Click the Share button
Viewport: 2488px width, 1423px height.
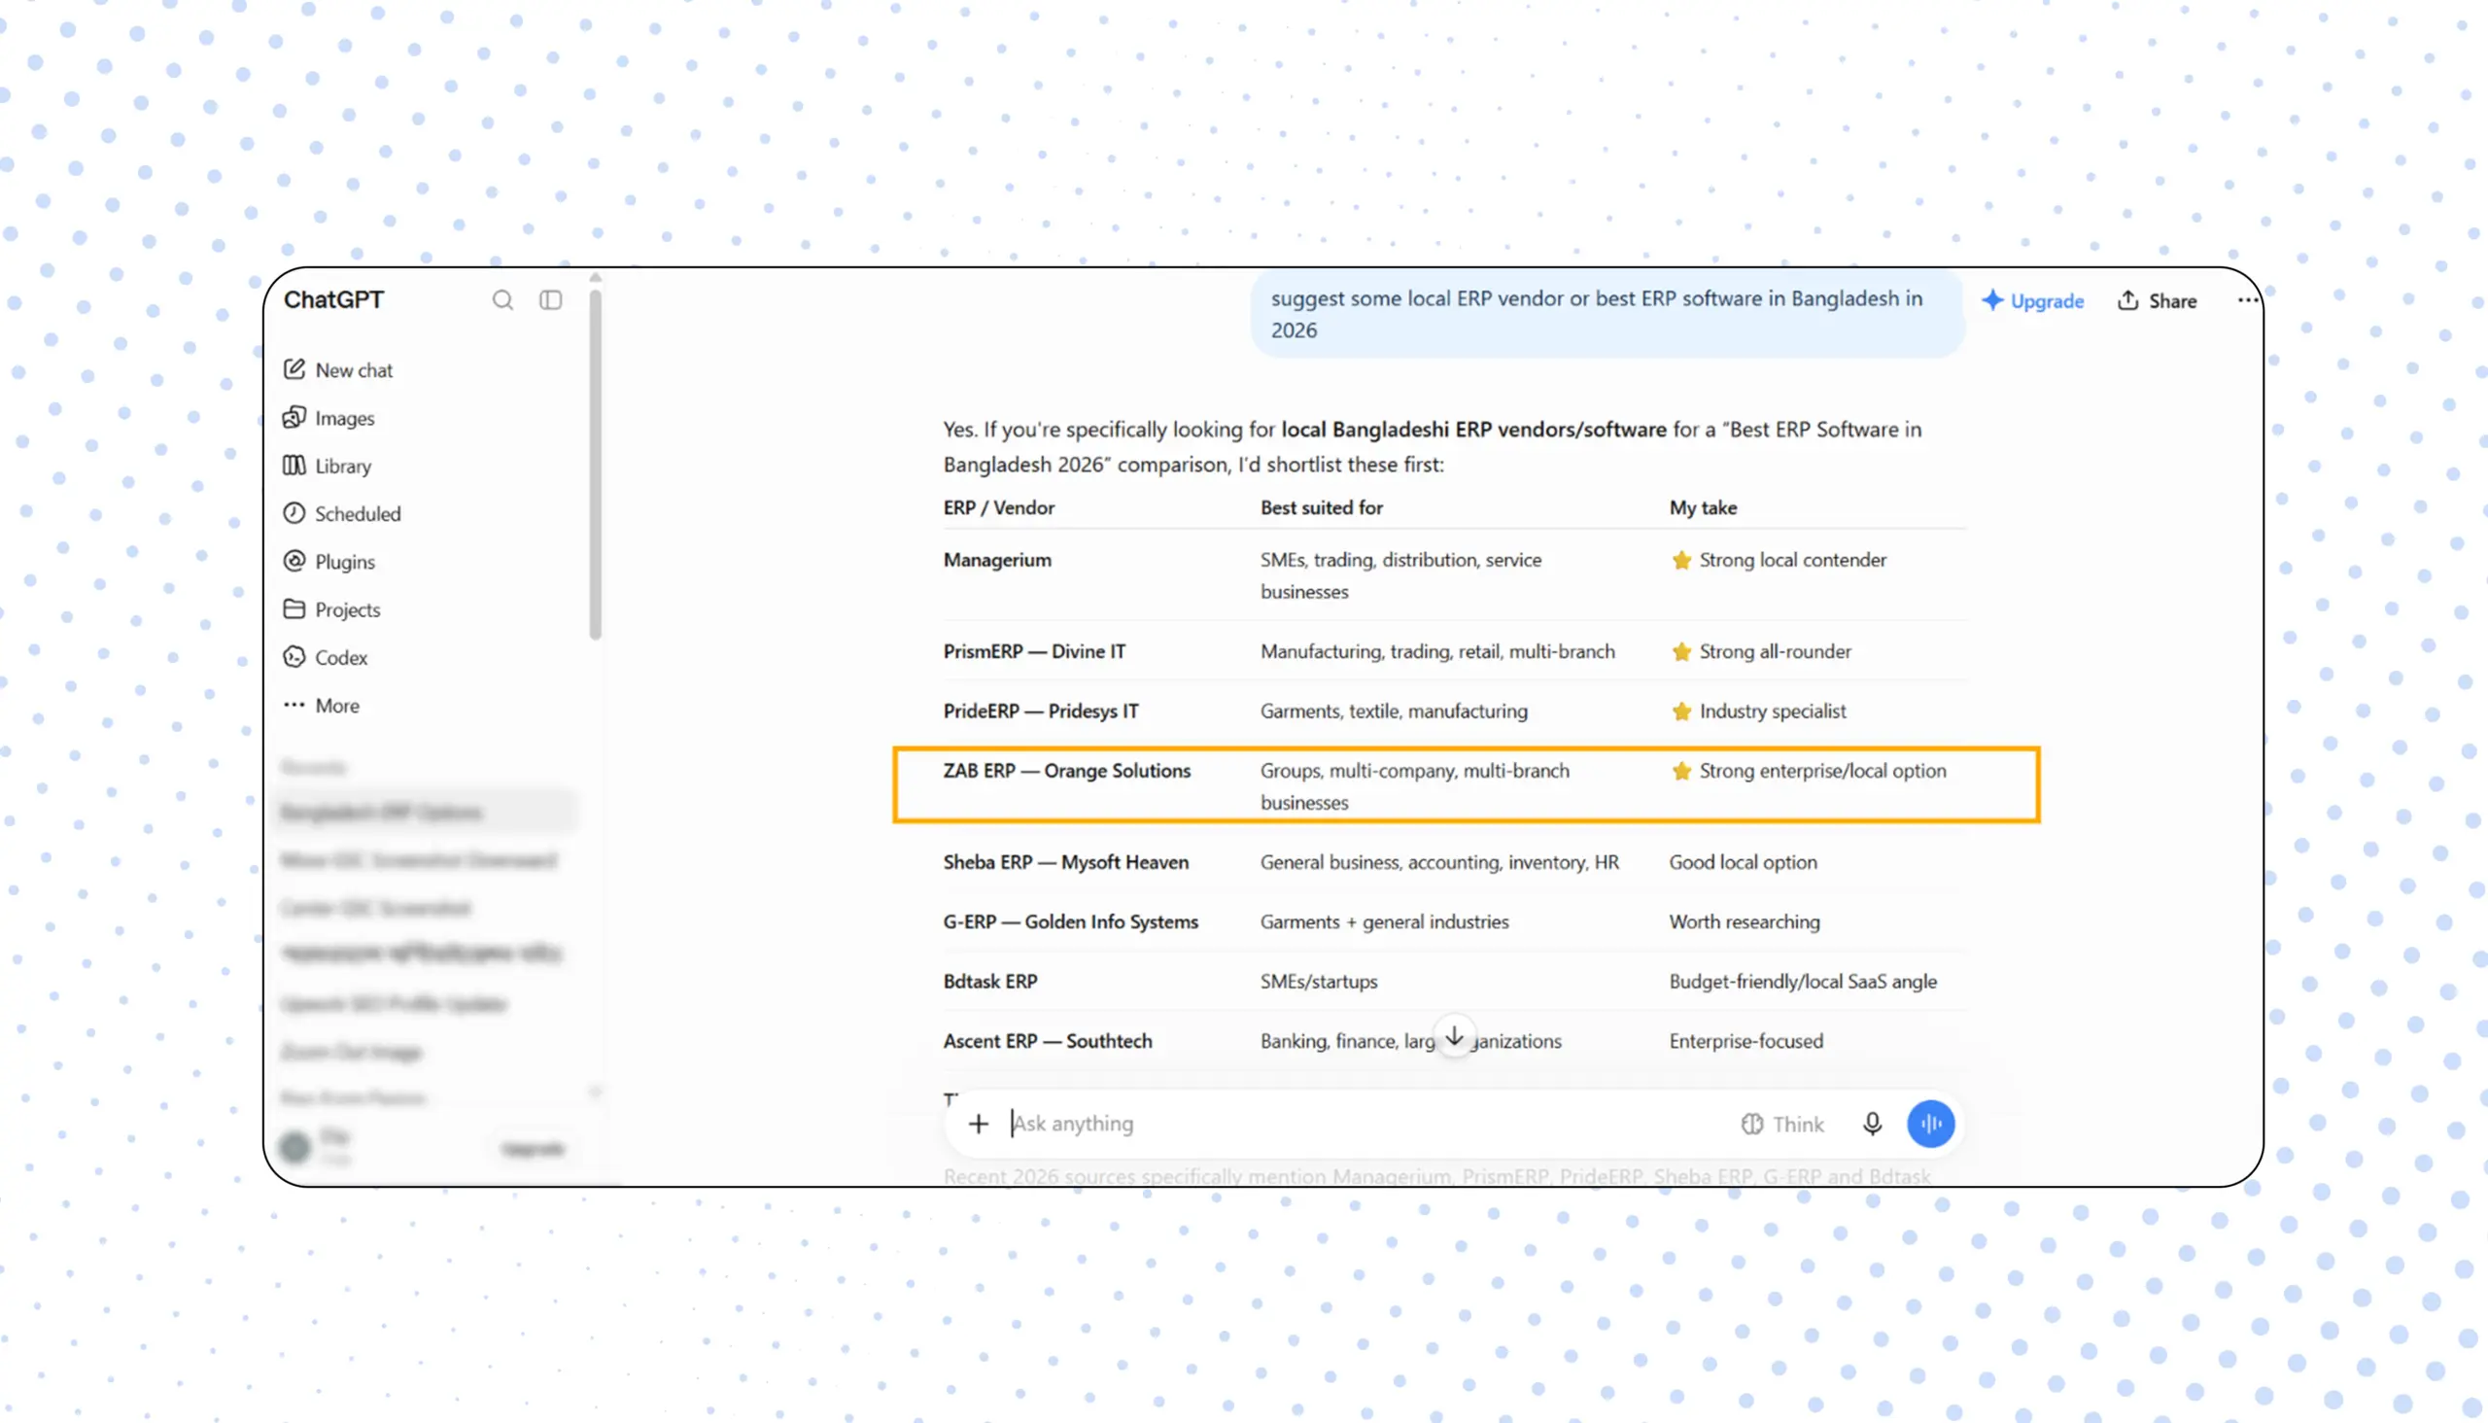pos(2157,301)
